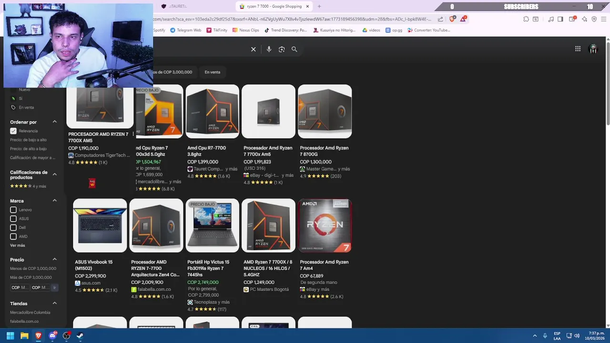Image resolution: width=610 pixels, height=343 pixels.
Task: Open Discord from the taskbar
Action: [52, 335]
